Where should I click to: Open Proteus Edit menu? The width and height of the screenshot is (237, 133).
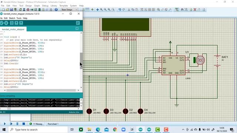point(8,6)
